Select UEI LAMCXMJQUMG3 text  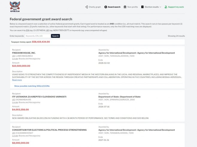22,56
